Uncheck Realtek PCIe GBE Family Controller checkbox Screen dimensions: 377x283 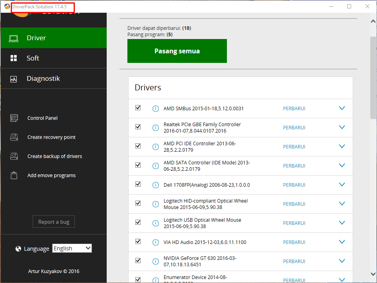coord(138,127)
